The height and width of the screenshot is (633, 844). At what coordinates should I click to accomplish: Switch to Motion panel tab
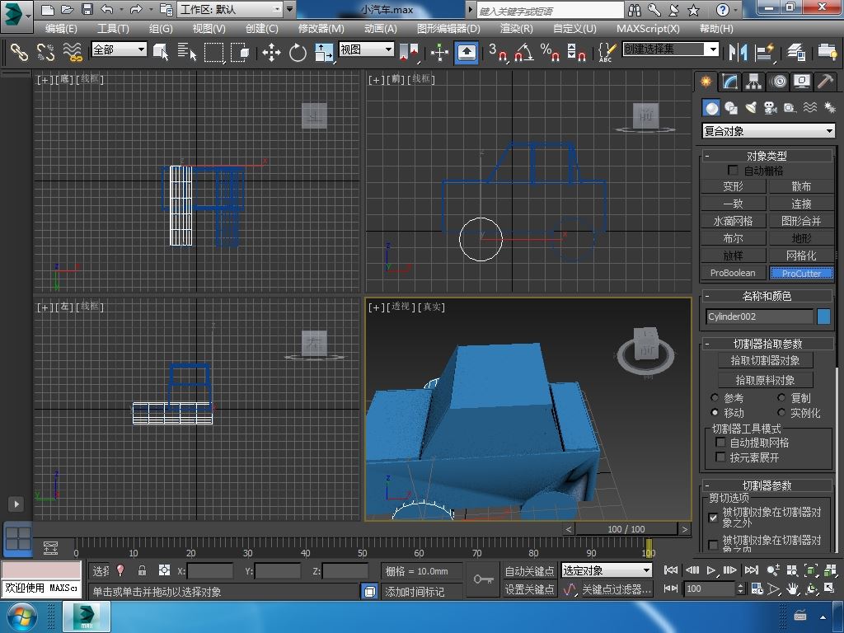pos(778,82)
